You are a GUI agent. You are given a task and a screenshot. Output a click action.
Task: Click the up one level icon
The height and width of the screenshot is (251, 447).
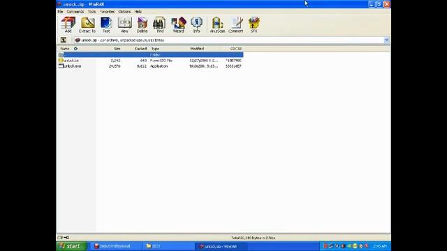[x=64, y=40]
